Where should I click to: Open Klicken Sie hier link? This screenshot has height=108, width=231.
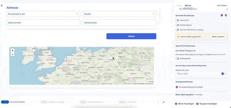218,55
